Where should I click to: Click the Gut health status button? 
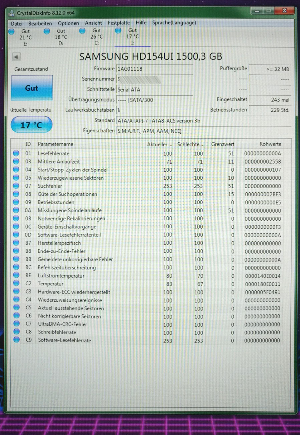coord(32,88)
